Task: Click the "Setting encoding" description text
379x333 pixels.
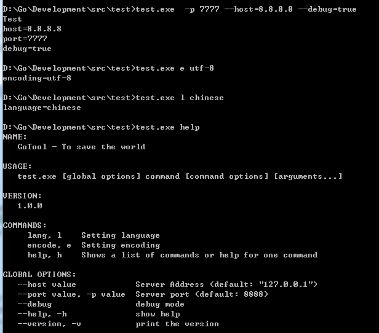Action: point(121,245)
